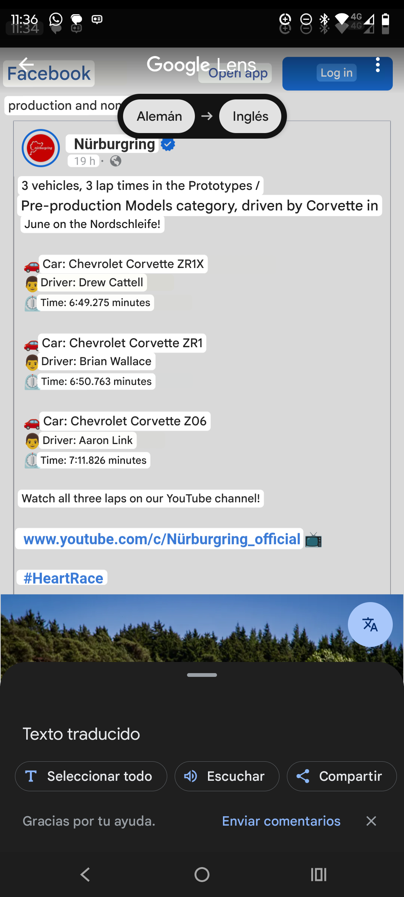Screen dimensions: 404x897
Task: Open the Nürburgring YouTube channel link
Action: pos(162,539)
